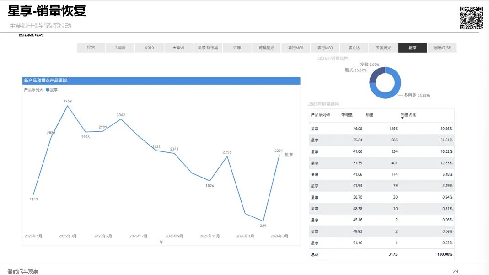Image resolution: width=489 pixels, height=275 pixels.
Task: Select the 五菱扬光 slicer tab
Action: tap(383, 48)
